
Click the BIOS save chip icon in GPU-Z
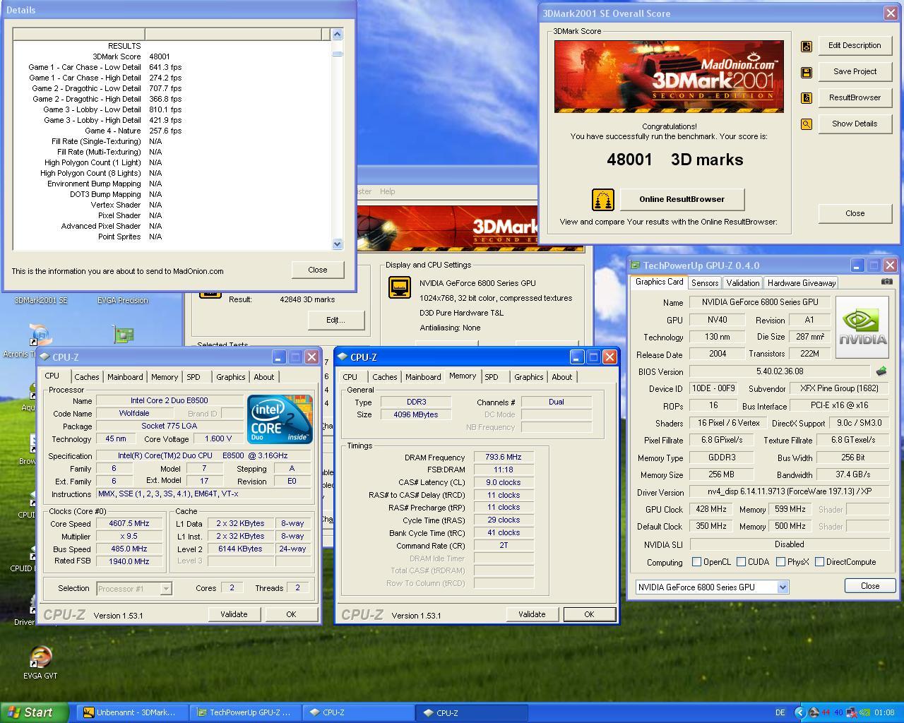pos(881,371)
